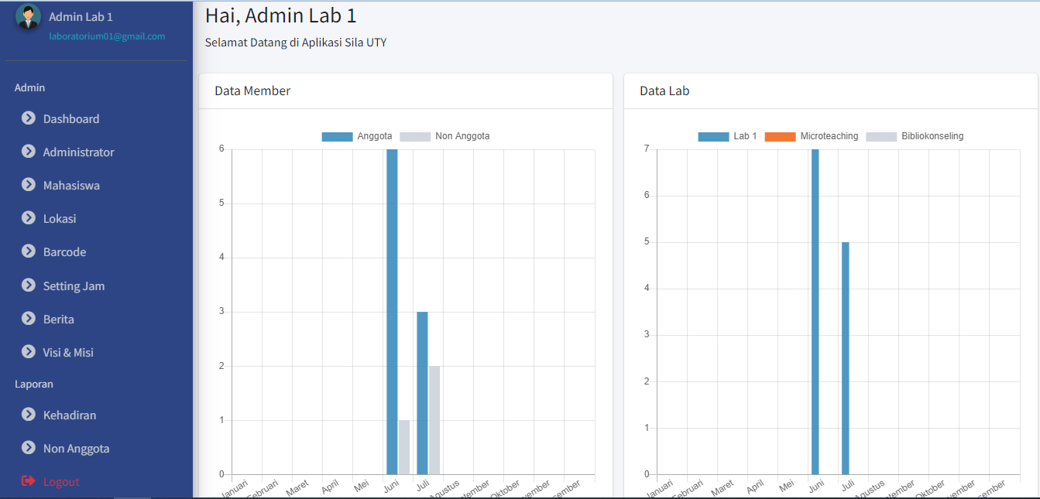Click the laboratorium01@gmail.com email link

coord(107,36)
